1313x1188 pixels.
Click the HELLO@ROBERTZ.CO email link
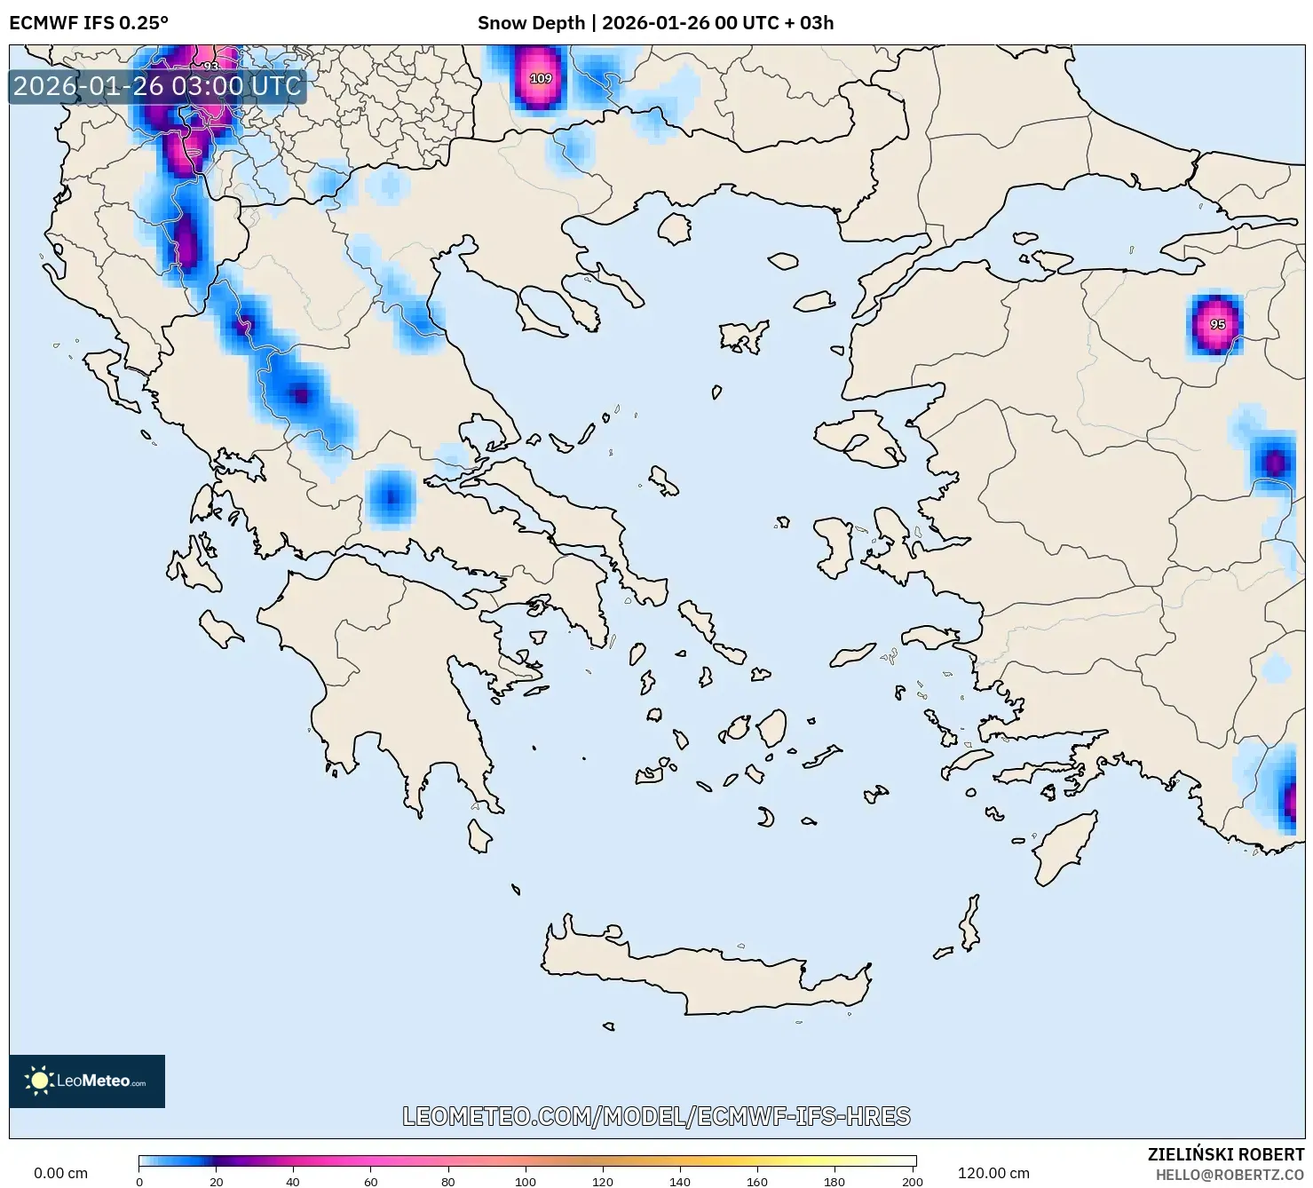(x=1230, y=1173)
